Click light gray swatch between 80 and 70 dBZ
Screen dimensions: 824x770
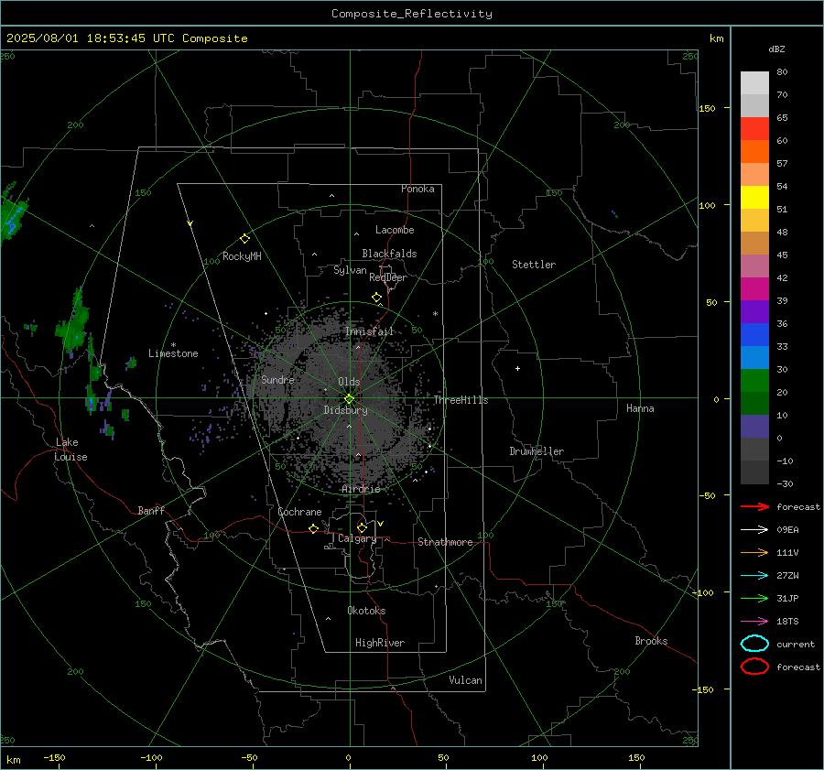[754, 83]
